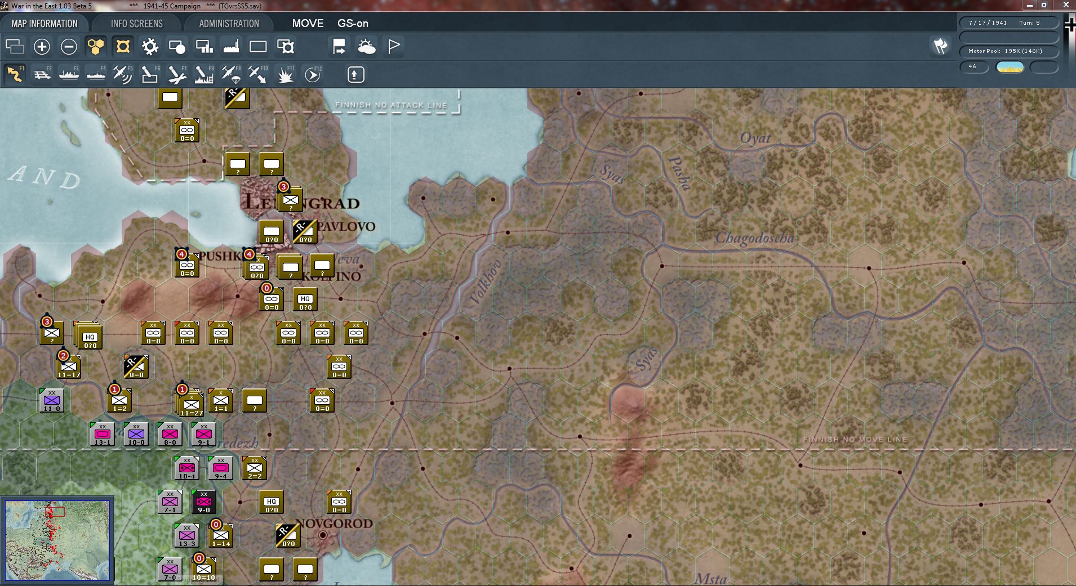Select the F10 air transfer mode icon
This screenshot has width=1076, height=586.
coord(258,74)
